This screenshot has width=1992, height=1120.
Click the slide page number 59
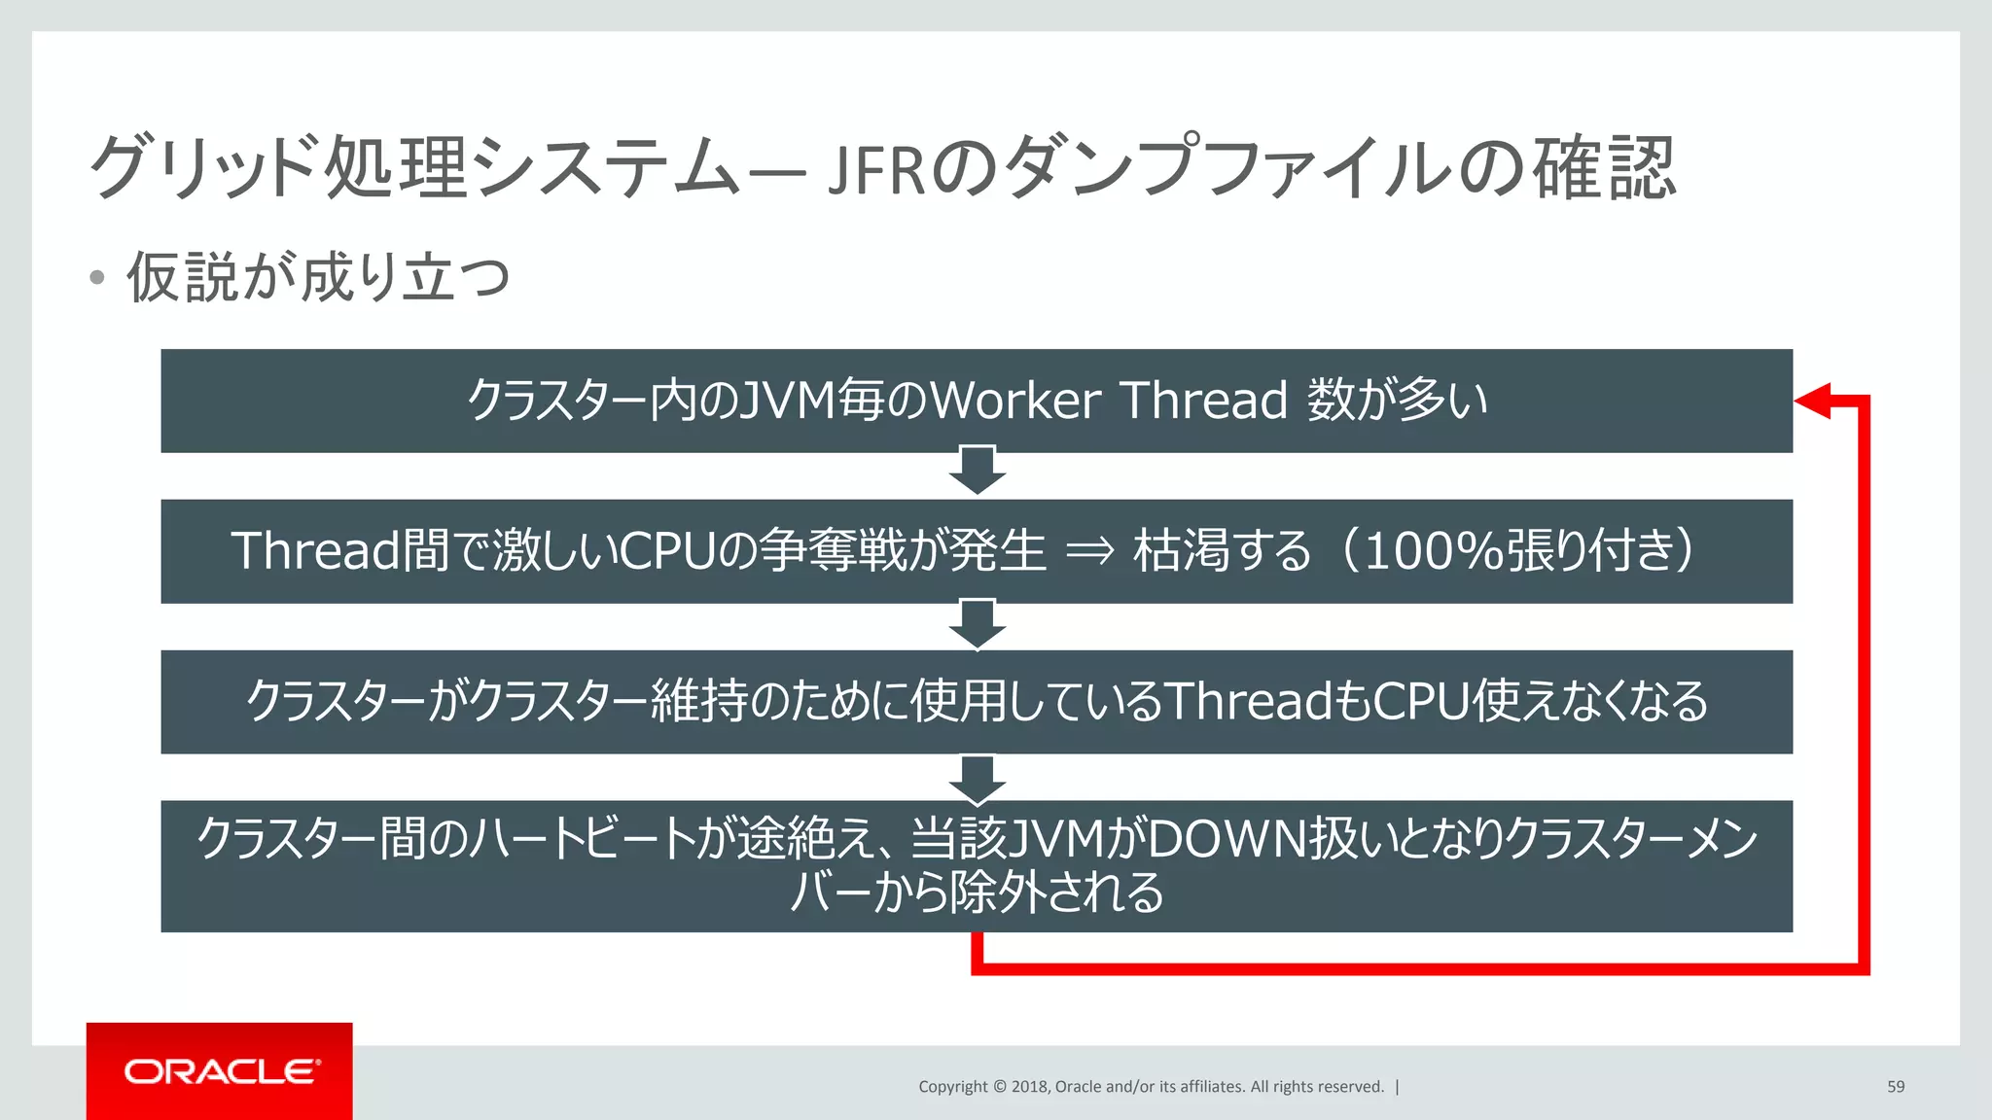pos(1896,1087)
